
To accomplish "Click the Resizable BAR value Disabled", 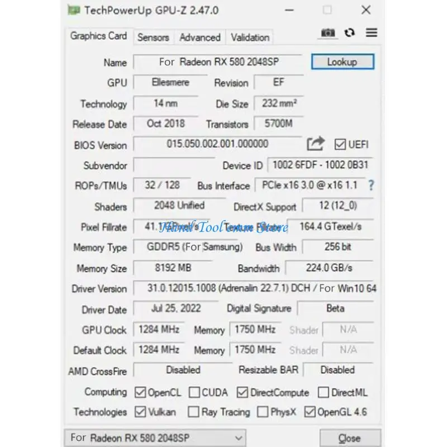I will point(338,370).
